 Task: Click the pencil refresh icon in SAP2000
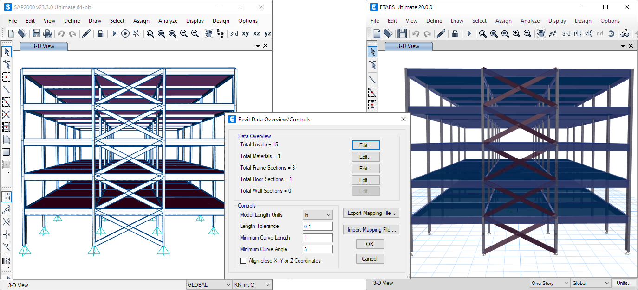tap(86, 33)
